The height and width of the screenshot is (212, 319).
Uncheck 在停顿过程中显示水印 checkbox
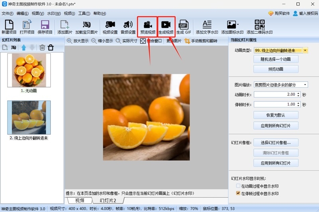[238, 193]
